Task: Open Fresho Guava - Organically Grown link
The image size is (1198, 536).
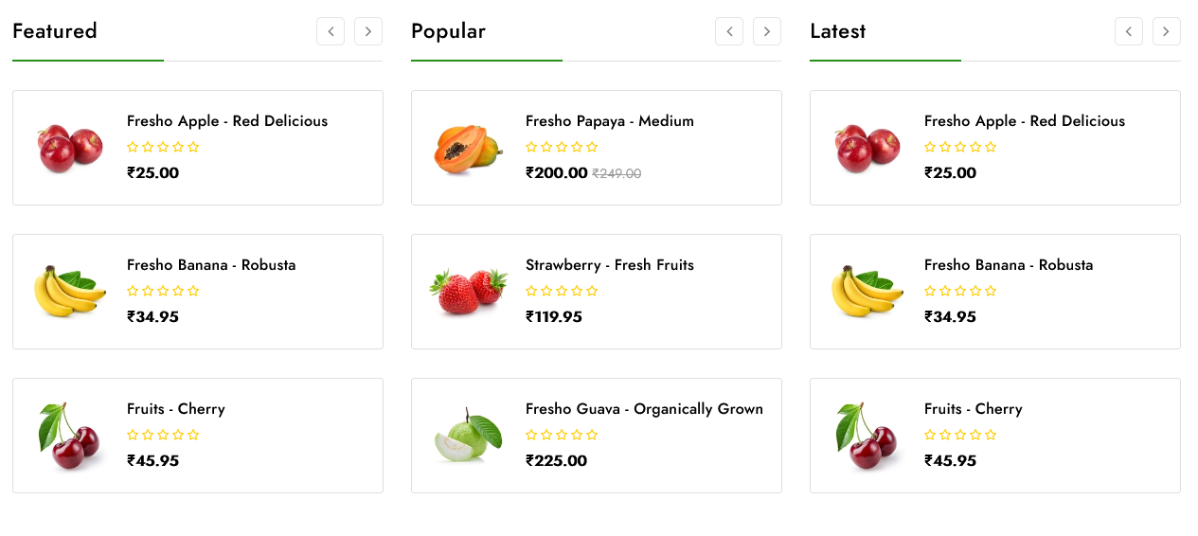Action: [x=644, y=409]
